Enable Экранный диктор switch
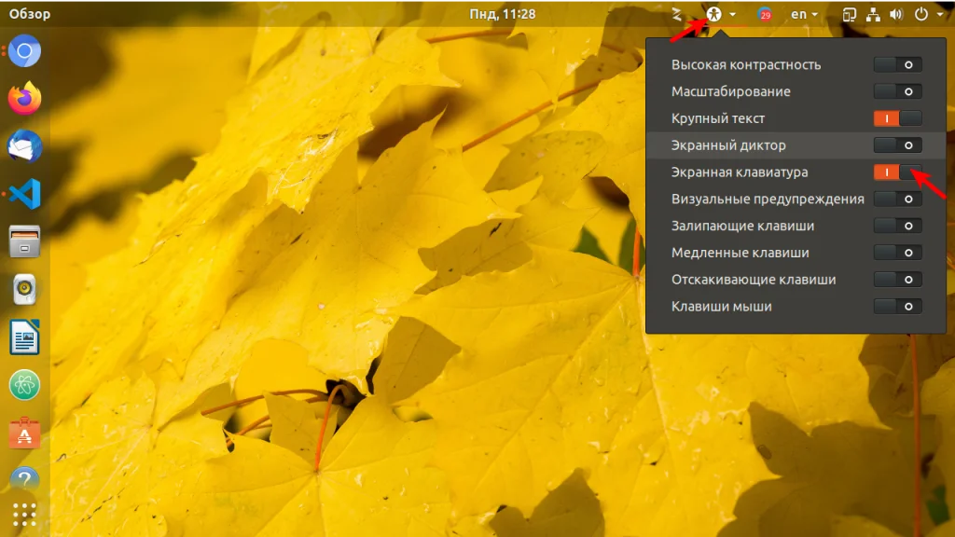955x537 pixels. [897, 145]
